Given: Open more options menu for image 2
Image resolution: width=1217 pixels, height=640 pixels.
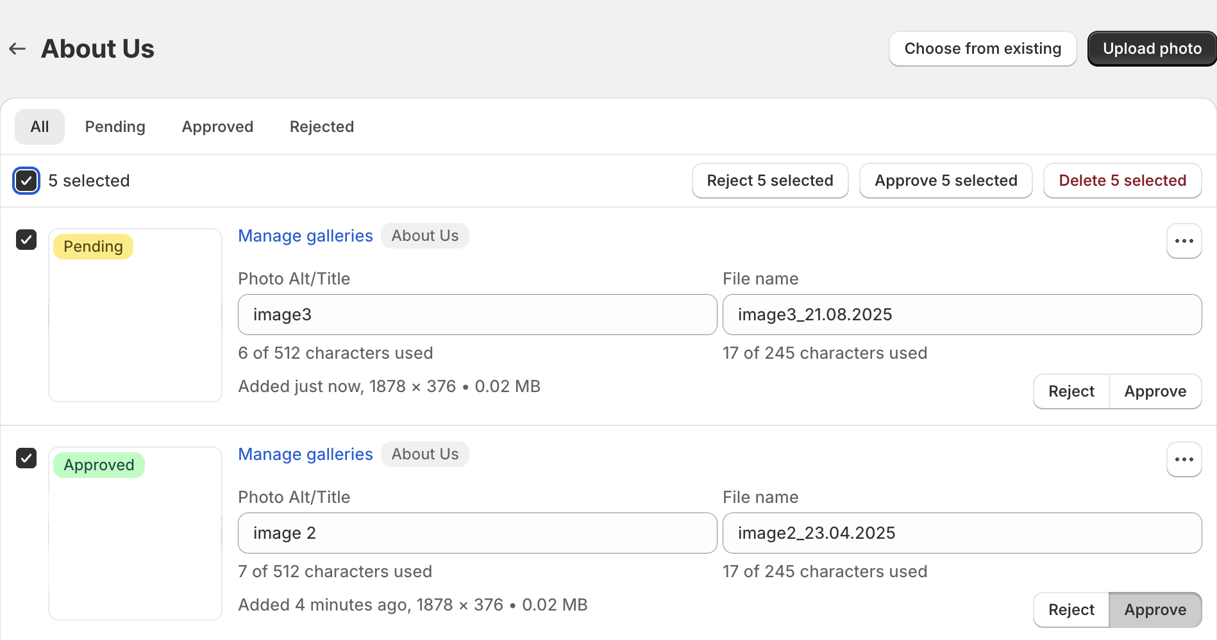Looking at the screenshot, I should [1183, 459].
